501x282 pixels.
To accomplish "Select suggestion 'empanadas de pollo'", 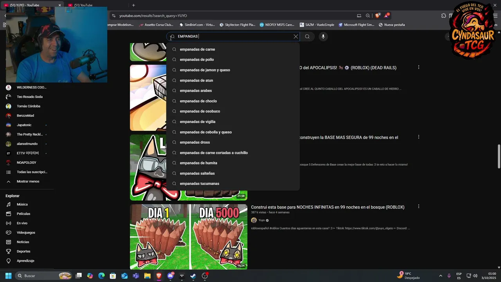I will (x=233, y=60).
